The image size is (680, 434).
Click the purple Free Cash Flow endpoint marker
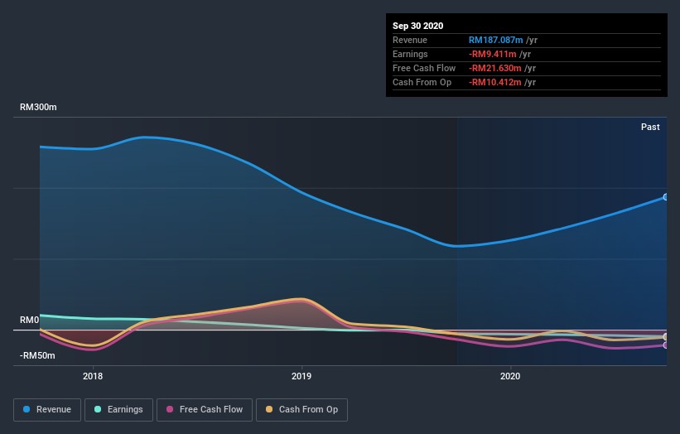[666, 345]
